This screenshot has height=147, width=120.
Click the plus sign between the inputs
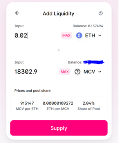59,50
